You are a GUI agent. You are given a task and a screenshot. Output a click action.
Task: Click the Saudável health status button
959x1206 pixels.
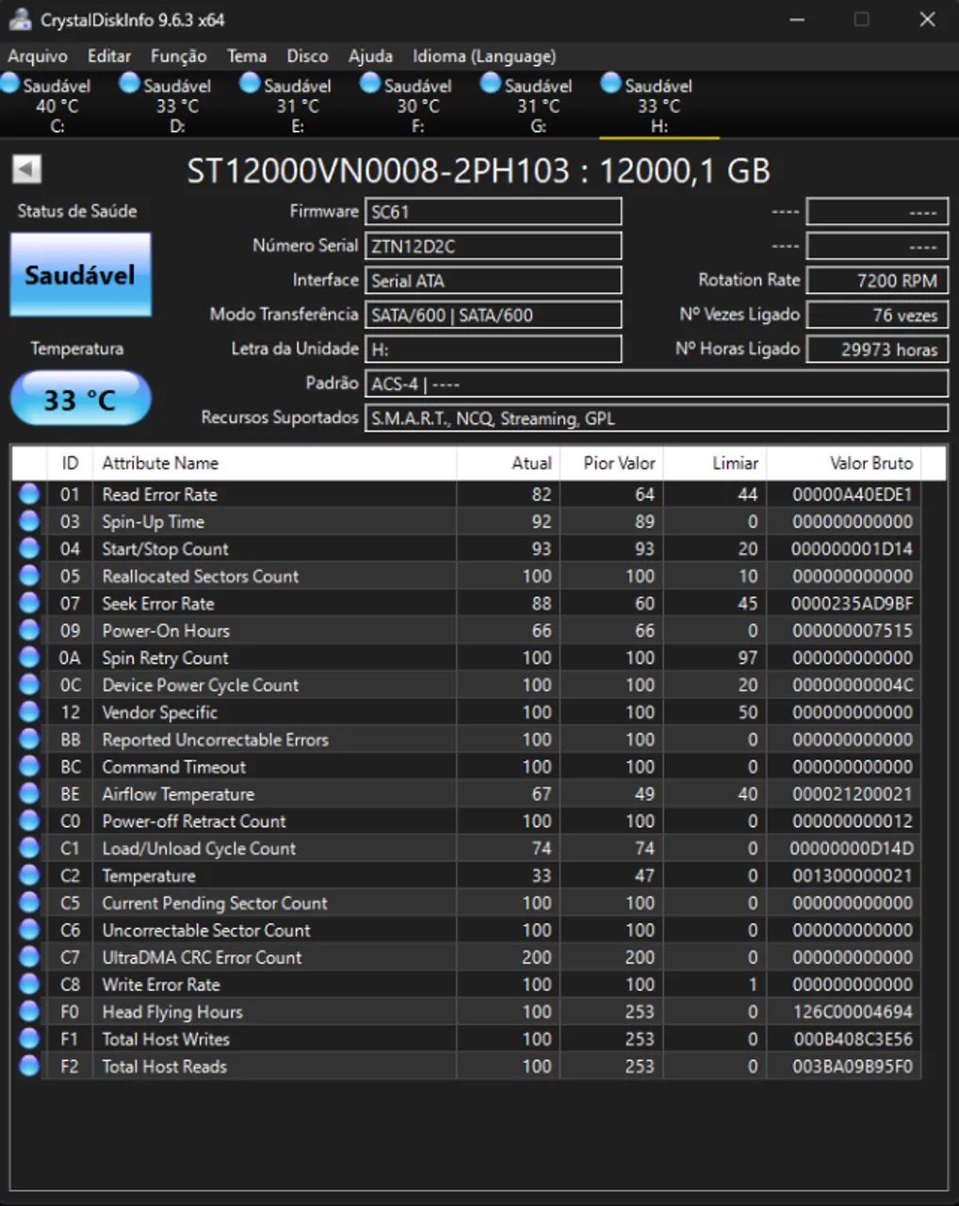click(x=80, y=275)
